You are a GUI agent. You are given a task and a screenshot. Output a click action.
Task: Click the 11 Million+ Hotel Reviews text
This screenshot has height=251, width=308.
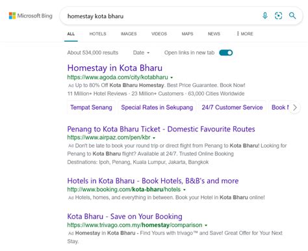(97, 94)
